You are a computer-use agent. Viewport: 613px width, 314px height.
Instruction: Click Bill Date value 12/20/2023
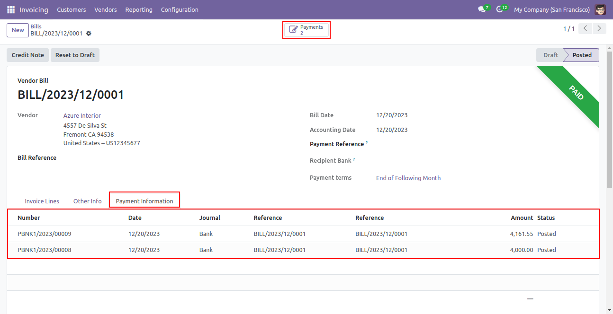(392, 115)
